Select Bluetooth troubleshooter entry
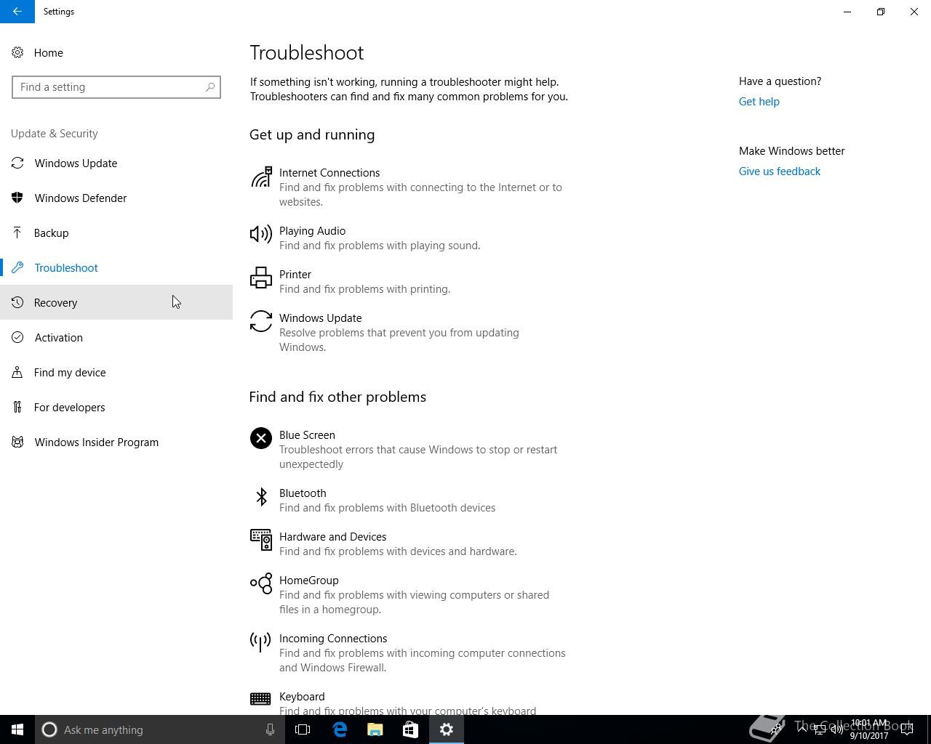Screen dimensions: 931x744 pos(409,501)
